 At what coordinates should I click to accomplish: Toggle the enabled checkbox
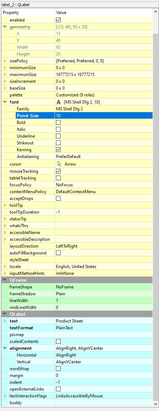pos(58,20)
